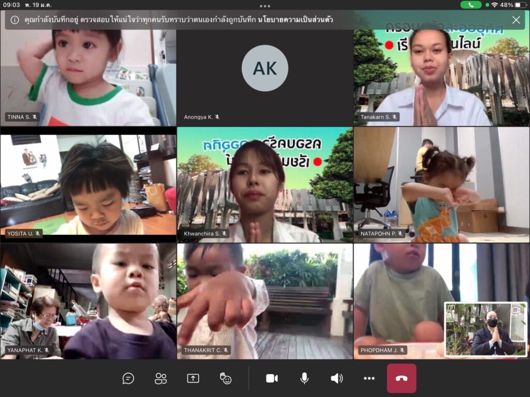Open the speaker audio output options
Image resolution: width=530 pixels, height=397 pixels.
pyautogui.click(x=336, y=378)
